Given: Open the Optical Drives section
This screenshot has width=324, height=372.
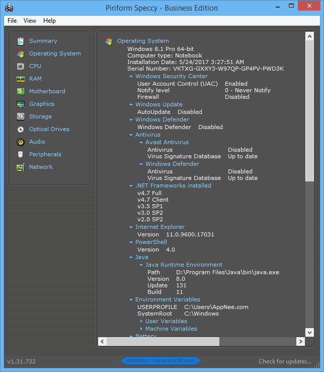Looking at the screenshot, I should 49,129.
